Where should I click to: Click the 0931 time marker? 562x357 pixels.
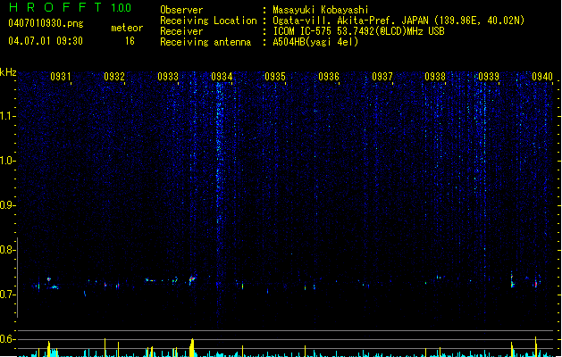[60, 77]
